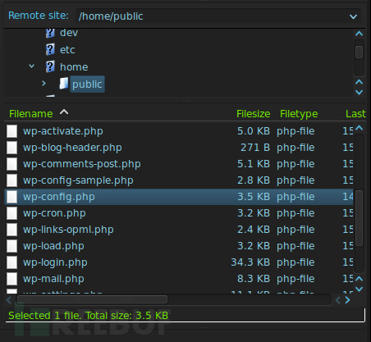The image size is (371, 342).
Task: Click the etc folder question-mark icon
Action: point(50,49)
